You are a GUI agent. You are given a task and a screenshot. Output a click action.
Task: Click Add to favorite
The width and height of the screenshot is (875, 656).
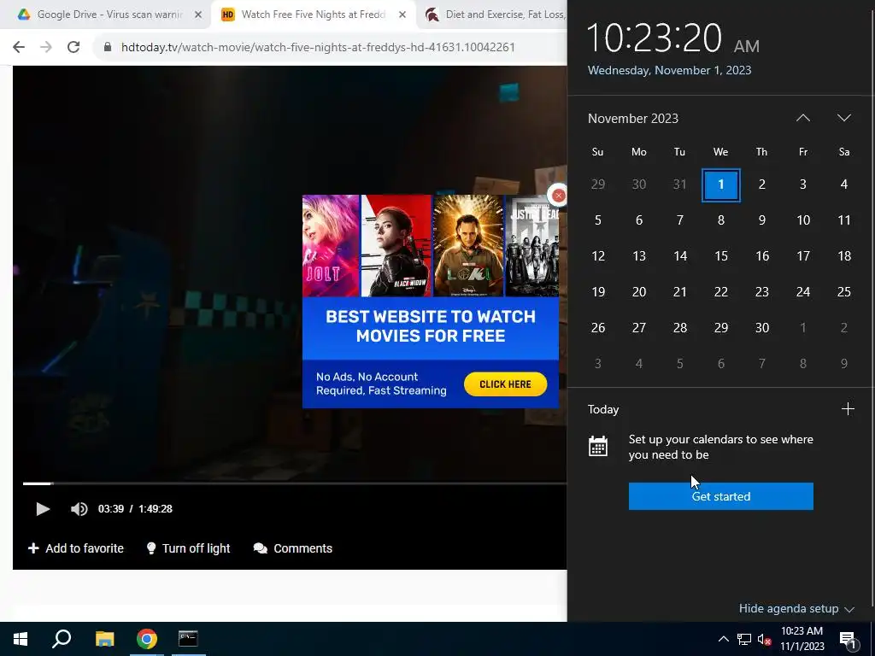[x=76, y=548]
